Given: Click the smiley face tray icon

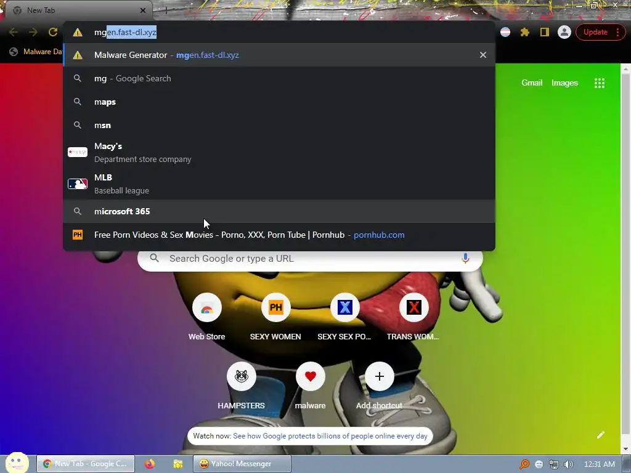Looking at the screenshot, I should pyautogui.click(x=539, y=464).
